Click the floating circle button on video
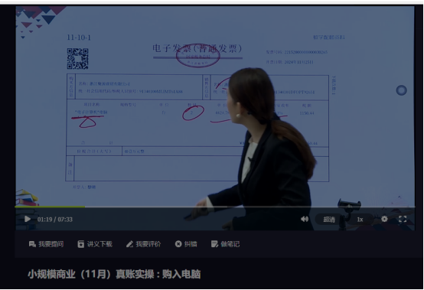 pos(401,90)
